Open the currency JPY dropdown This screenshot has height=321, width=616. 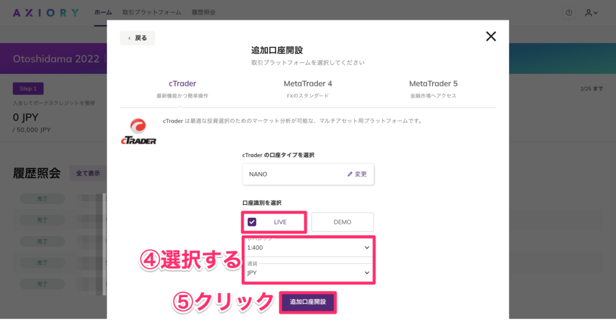click(x=309, y=272)
